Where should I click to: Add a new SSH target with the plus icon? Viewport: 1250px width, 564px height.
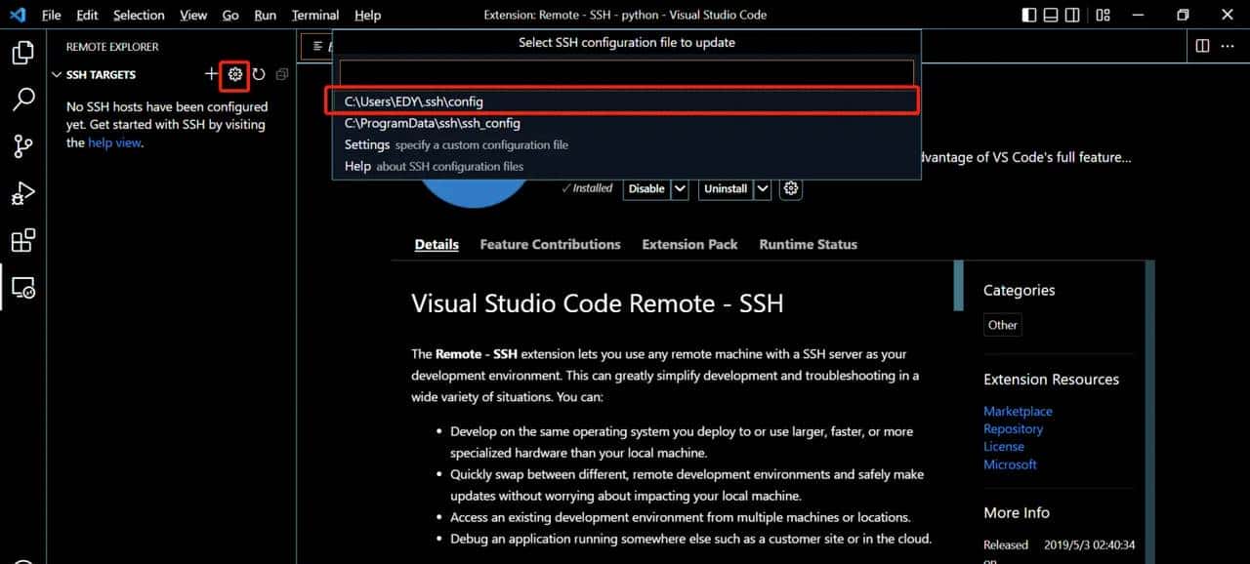click(211, 74)
